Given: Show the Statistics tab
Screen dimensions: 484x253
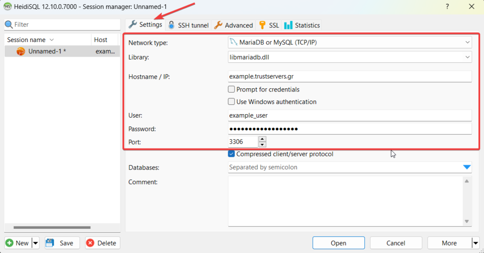Looking at the screenshot, I should [x=302, y=25].
